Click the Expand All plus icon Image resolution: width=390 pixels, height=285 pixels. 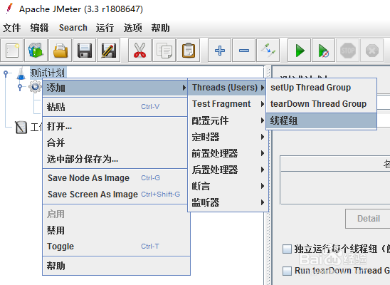click(x=220, y=51)
